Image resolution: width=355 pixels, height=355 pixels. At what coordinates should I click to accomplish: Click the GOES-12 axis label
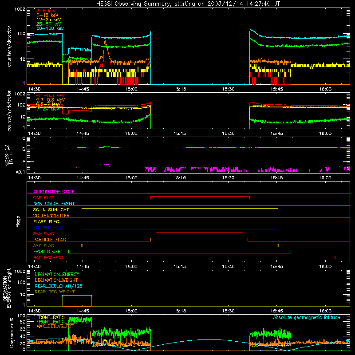[9, 155]
